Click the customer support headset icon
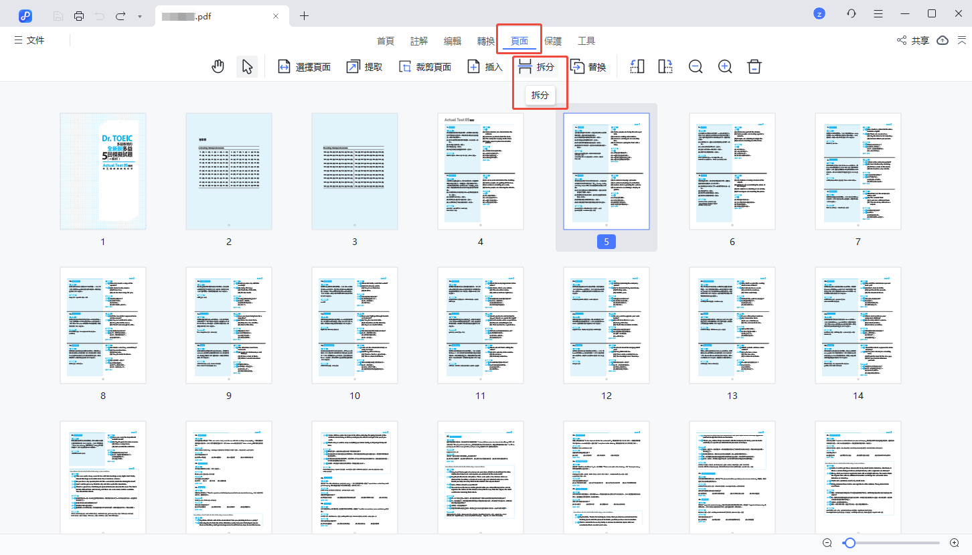The image size is (972, 555). [x=852, y=14]
